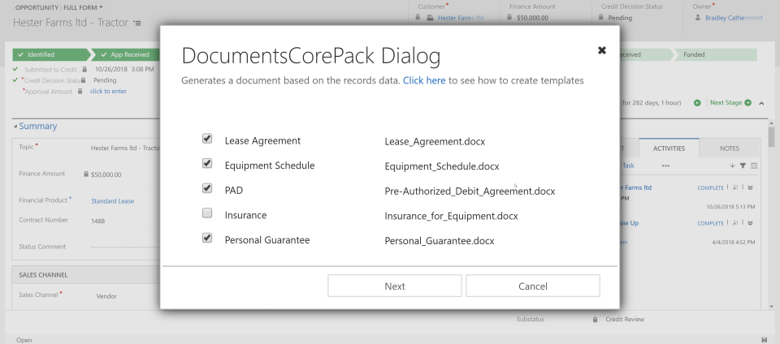Click the Hester Farms ltd activity title link
The width and height of the screenshot is (780, 344).
pos(635,187)
